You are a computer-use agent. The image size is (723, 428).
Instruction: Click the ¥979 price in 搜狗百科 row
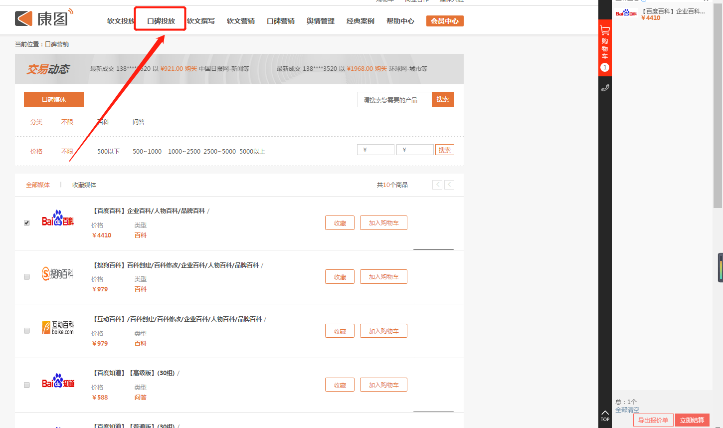click(100, 289)
